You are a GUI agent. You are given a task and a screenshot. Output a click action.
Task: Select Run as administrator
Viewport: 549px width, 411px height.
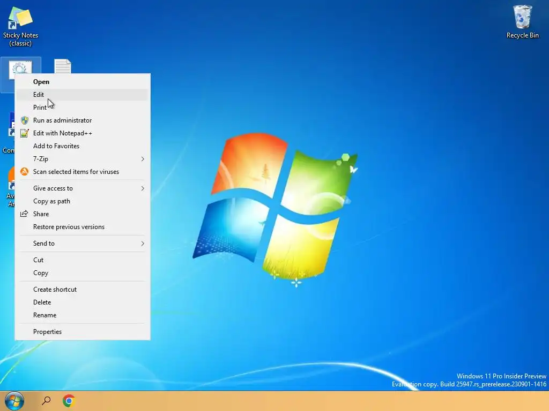[x=83, y=120]
